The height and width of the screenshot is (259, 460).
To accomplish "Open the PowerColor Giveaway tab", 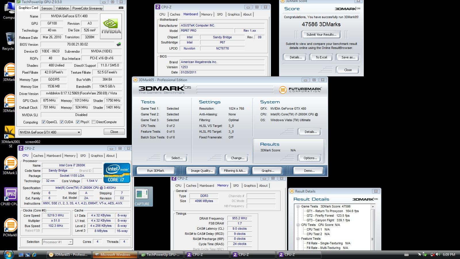I will (x=87, y=8).
